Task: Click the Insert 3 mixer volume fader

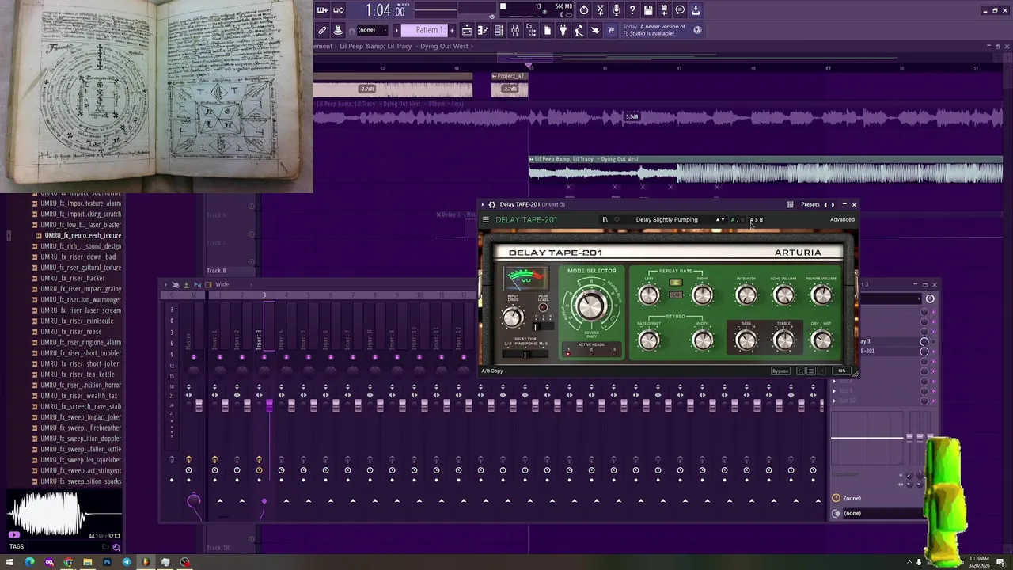Action: tap(269, 405)
